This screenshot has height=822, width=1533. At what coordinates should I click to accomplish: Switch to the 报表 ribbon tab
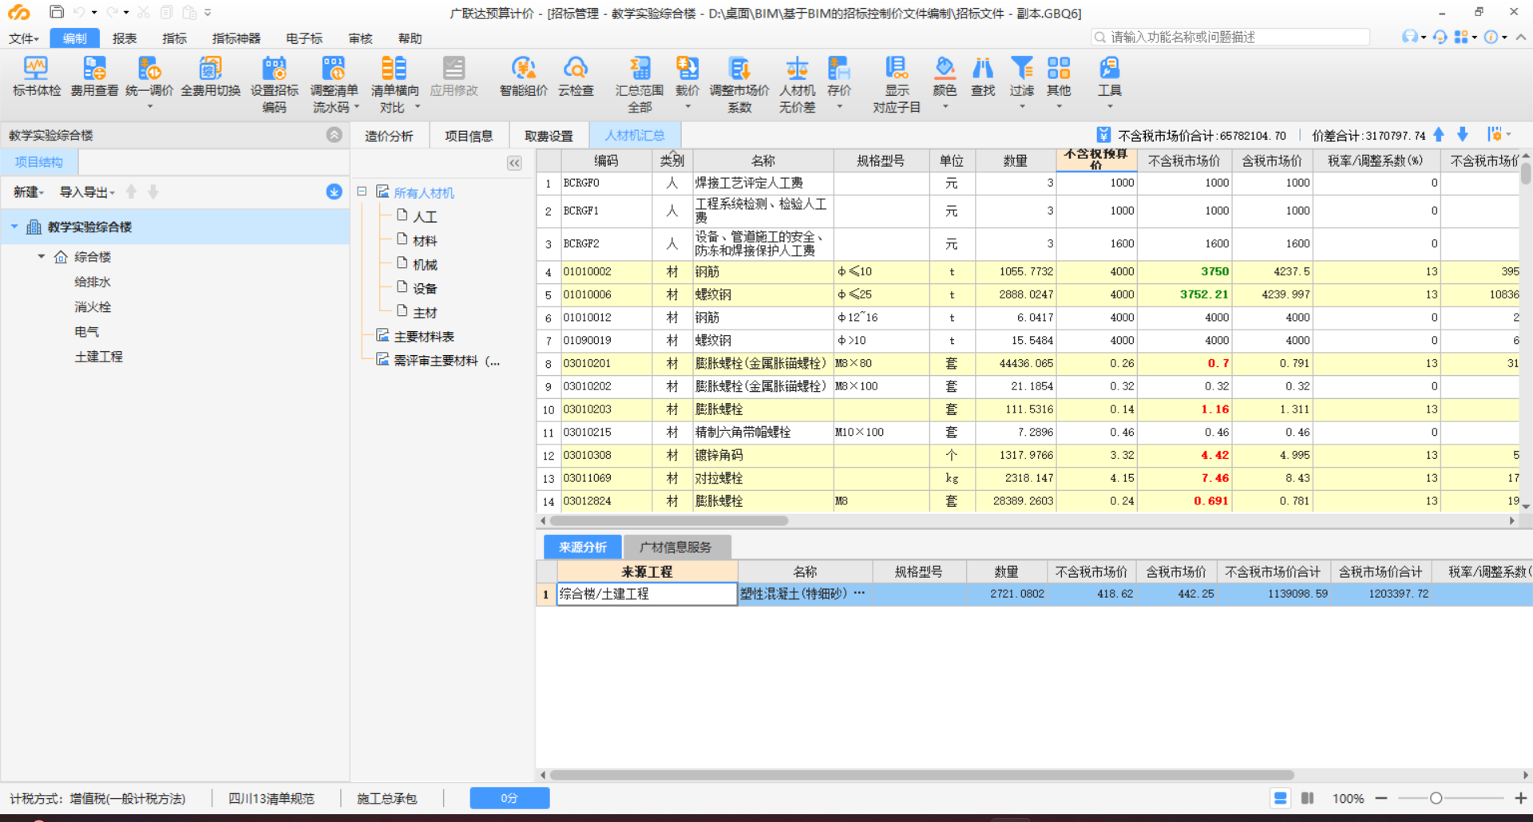click(x=125, y=38)
